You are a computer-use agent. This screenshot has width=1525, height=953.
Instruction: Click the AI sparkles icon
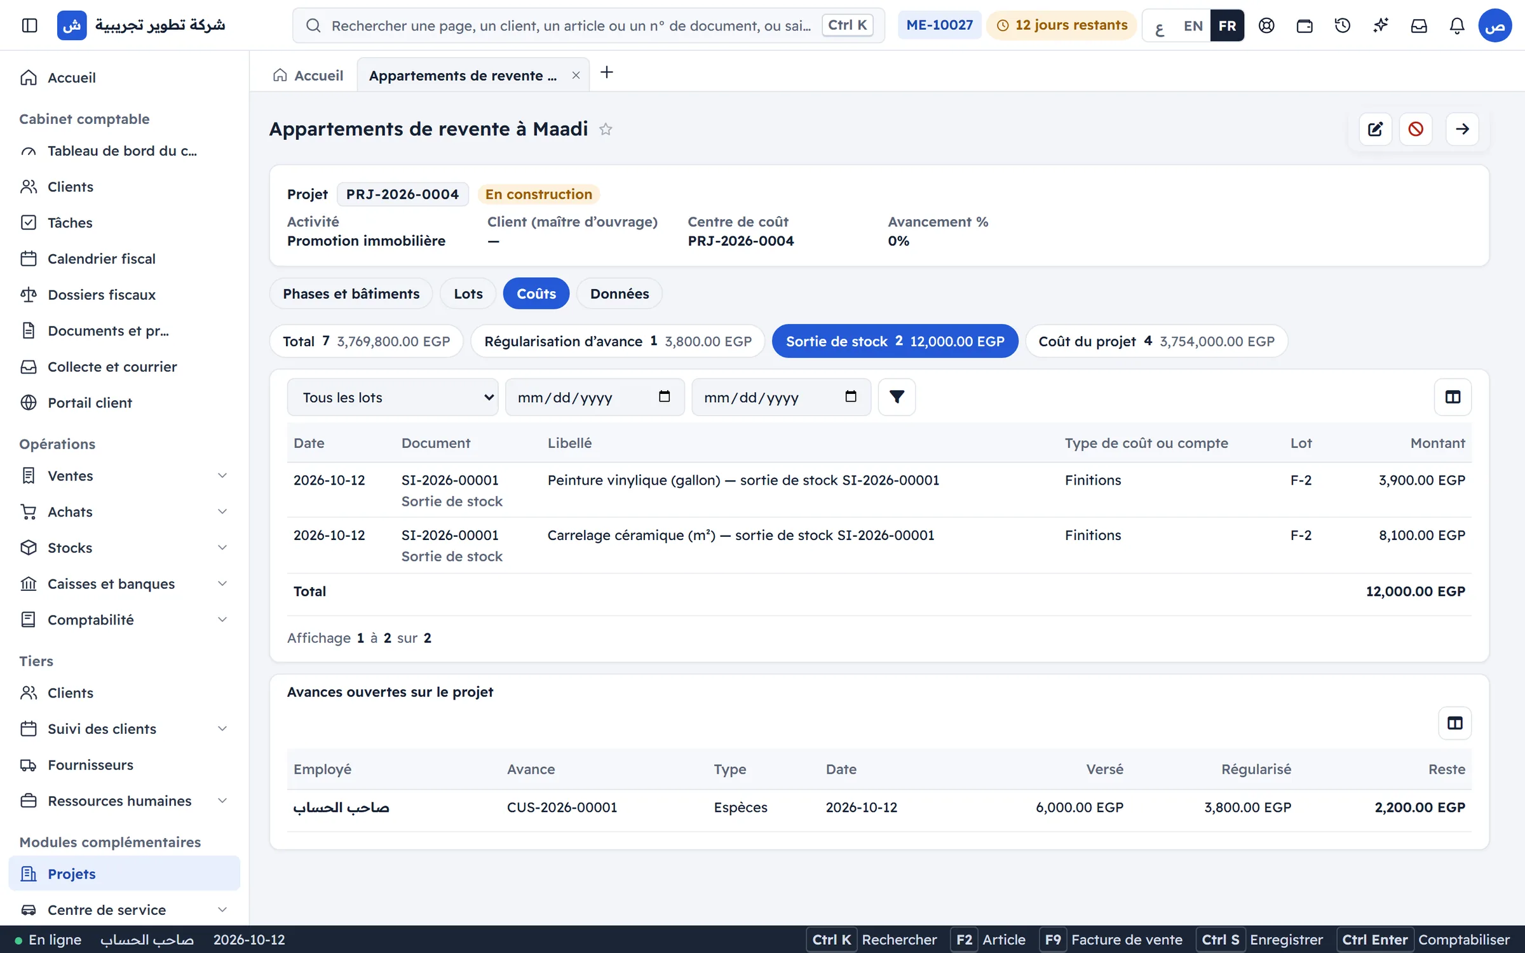tap(1381, 25)
